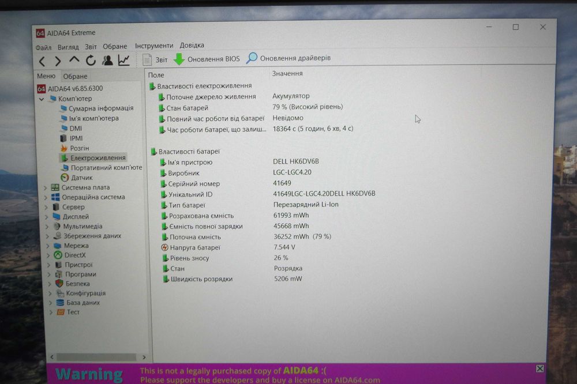Go up one level with the up arrow icon
Viewport: 577px width, 384px height.
74,59
